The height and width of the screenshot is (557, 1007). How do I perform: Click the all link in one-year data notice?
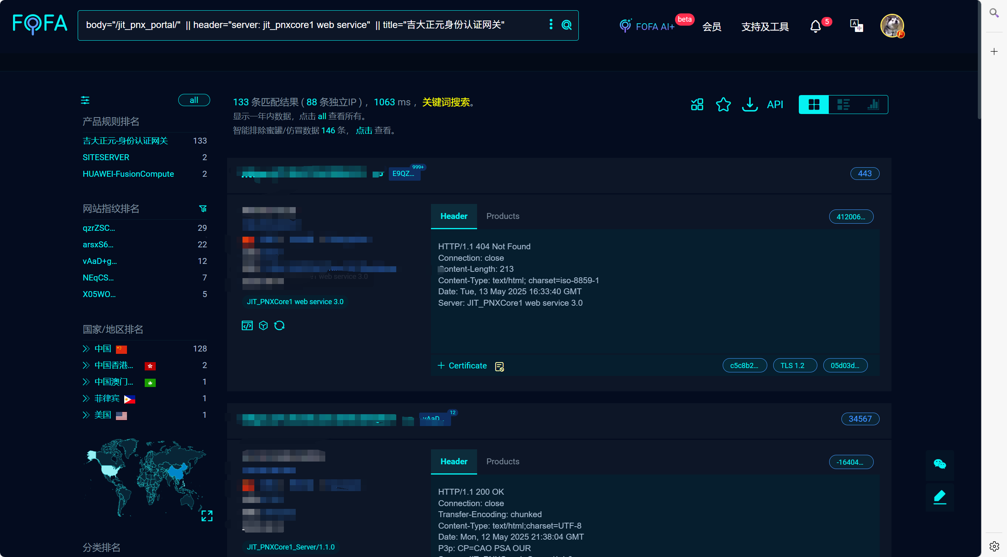(322, 116)
